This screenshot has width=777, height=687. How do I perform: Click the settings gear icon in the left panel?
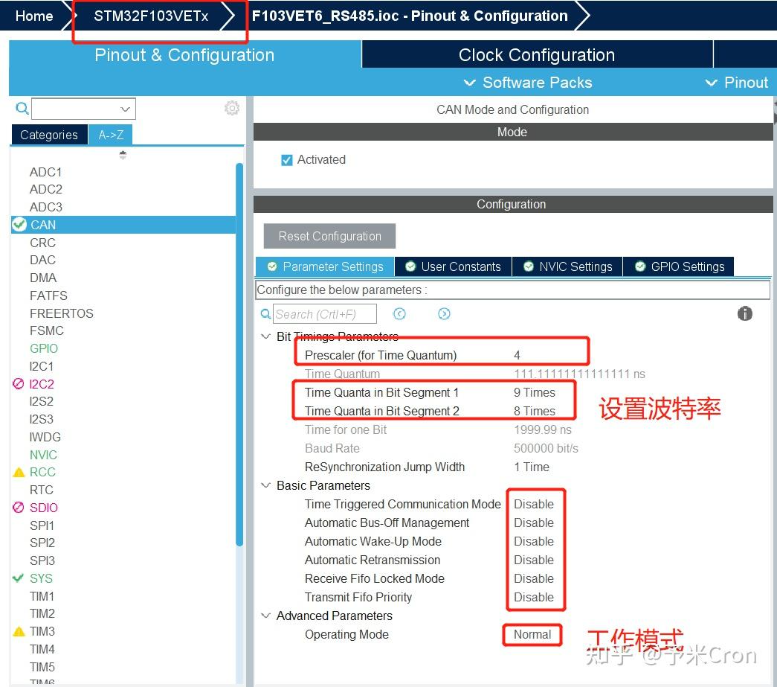pos(232,109)
